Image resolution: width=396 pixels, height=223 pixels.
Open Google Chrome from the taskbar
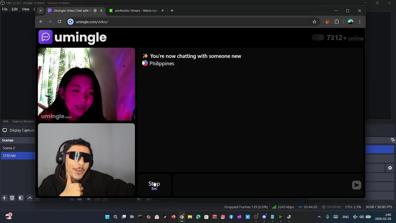pos(182,217)
